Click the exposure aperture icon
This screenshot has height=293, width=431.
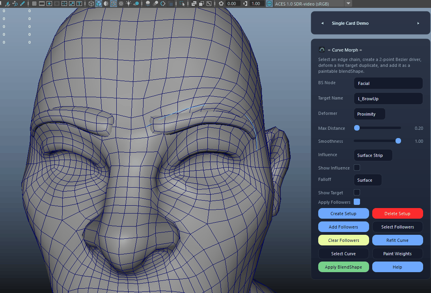tap(221, 4)
